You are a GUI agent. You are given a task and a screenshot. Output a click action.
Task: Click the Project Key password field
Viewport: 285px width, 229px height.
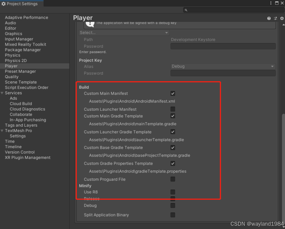click(223, 73)
